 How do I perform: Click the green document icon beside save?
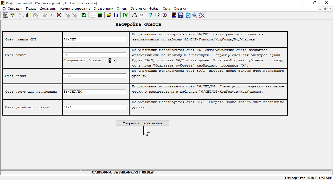(x=125, y=15)
